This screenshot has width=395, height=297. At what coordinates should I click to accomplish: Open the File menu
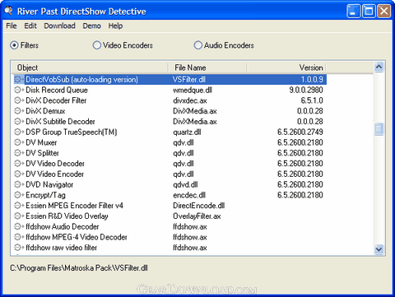coord(12,26)
